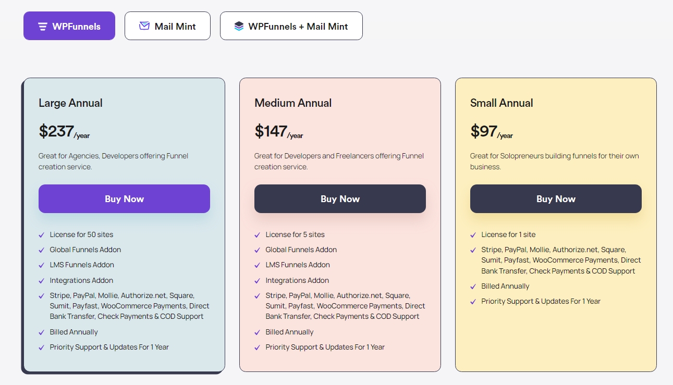
Task: Click Priority Support text in Large Annual
Action: click(x=109, y=347)
